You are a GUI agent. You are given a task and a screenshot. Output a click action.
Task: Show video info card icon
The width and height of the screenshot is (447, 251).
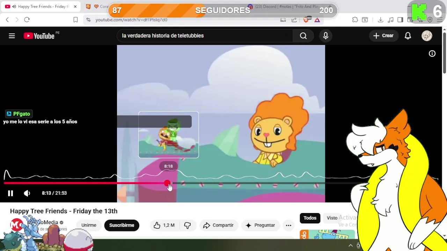432,53
